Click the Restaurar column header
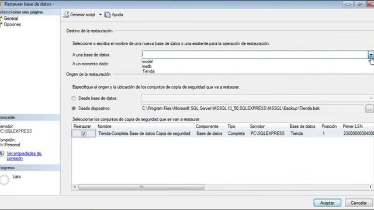 [82, 127]
